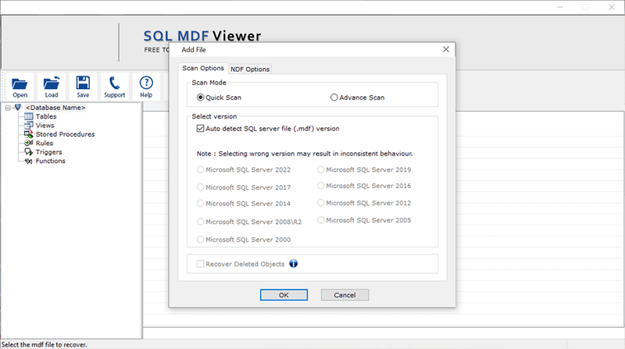
Task: Close the SQL MDF Viewer main window
Action: point(612,7)
